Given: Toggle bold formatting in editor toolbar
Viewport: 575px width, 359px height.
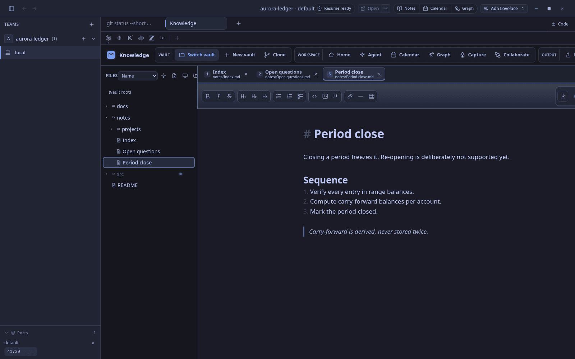Looking at the screenshot, I should pos(208,96).
